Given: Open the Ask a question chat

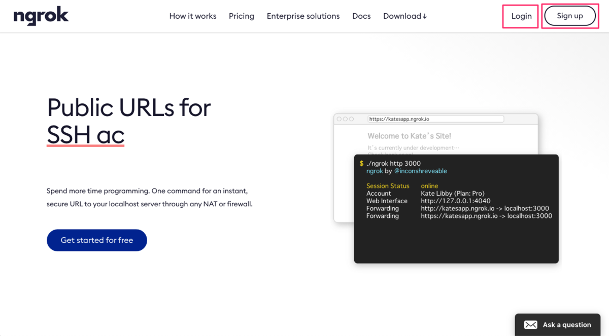Looking at the screenshot, I should pyautogui.click(x=558, y=325).
